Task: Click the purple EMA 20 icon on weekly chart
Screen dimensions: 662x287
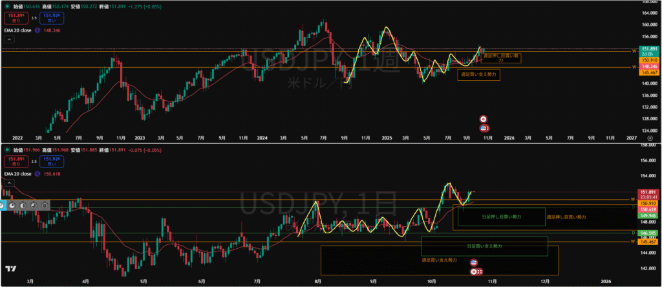Action: pyautogui.click(x=37, y=30)
